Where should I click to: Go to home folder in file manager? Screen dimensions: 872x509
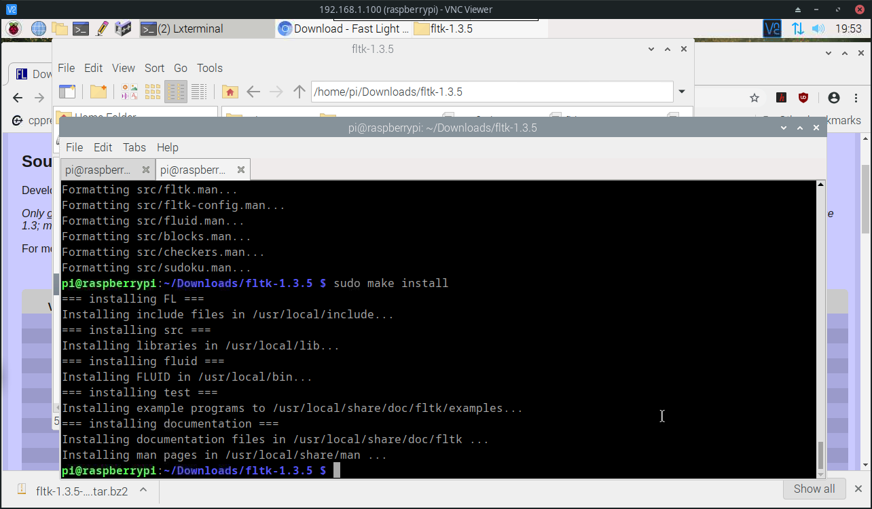tap(230, 92)
